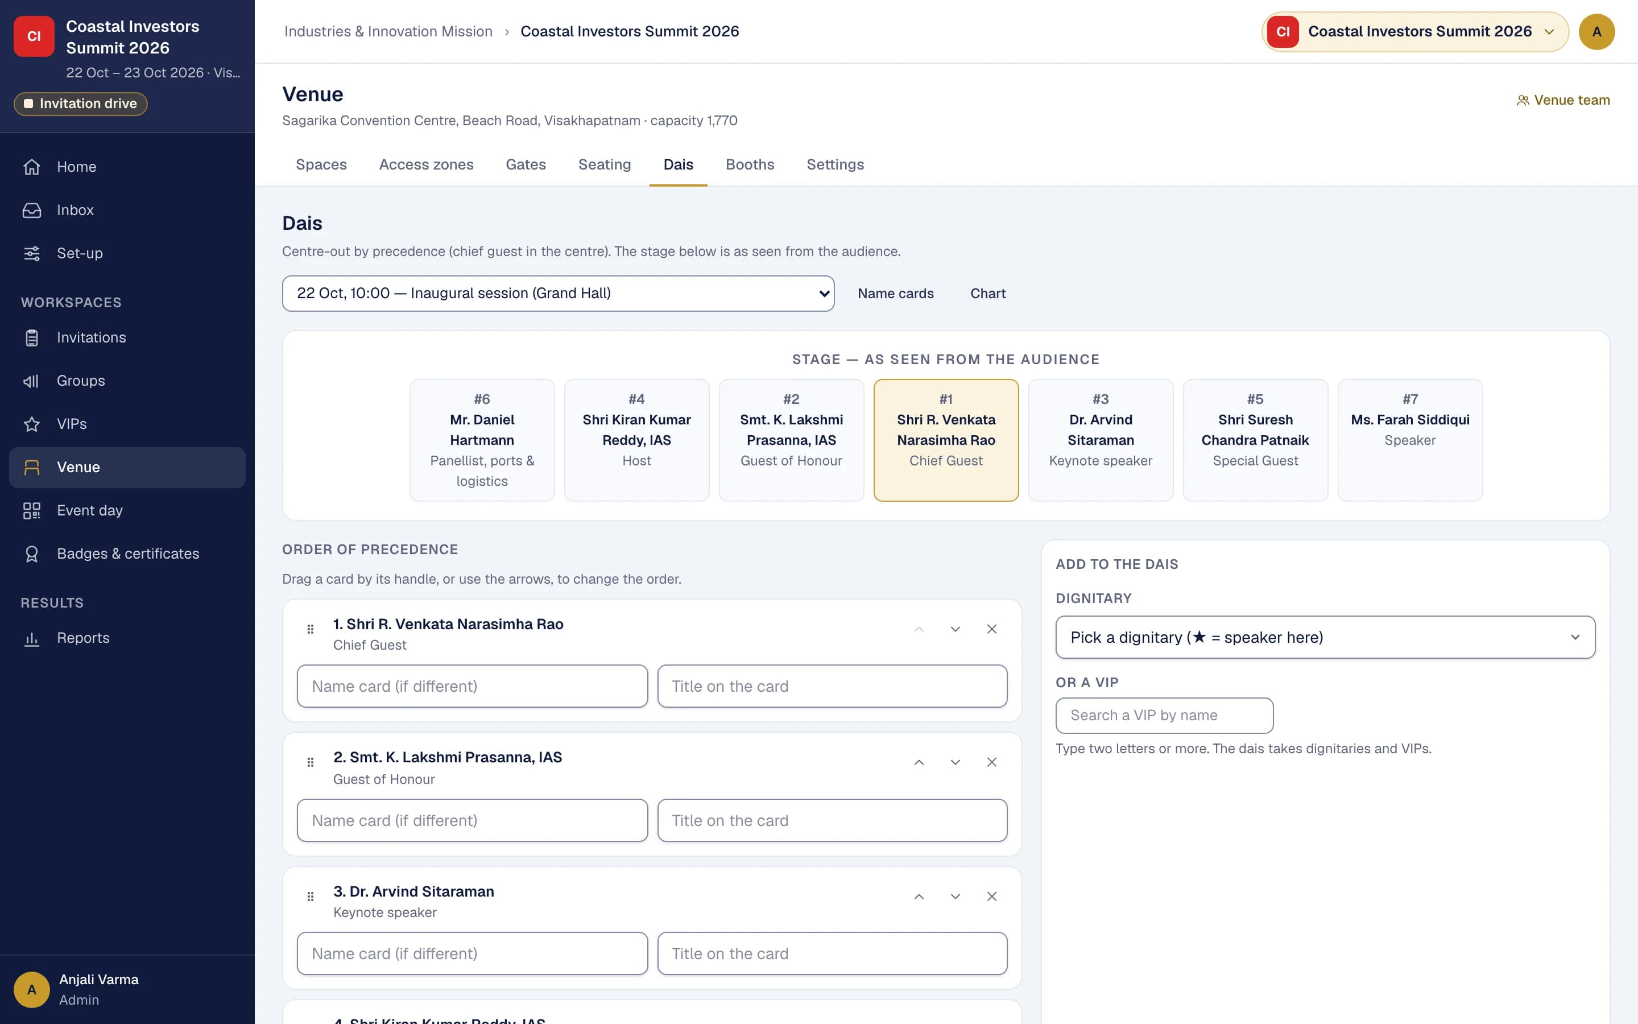Viewport: 1638px width, 1024px height.
Task: Move Dr. Arvind Sitaraman down
Action: tap(955, 896)
